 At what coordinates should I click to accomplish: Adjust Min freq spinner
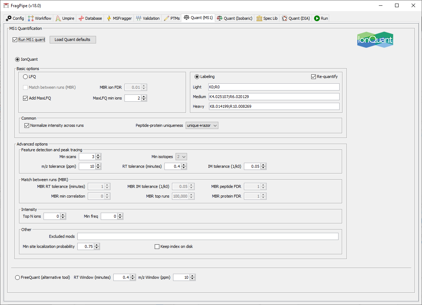(x=120, y=216)
